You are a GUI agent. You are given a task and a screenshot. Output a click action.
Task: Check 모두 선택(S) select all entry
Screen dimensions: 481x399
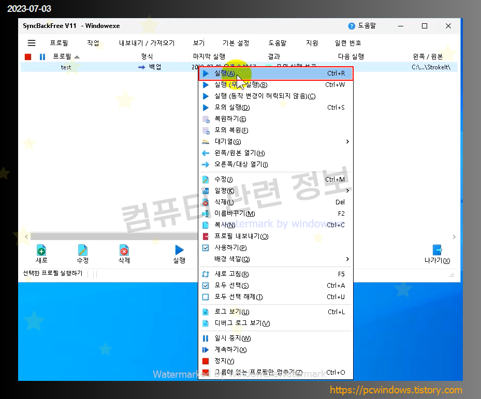point(276,286)
